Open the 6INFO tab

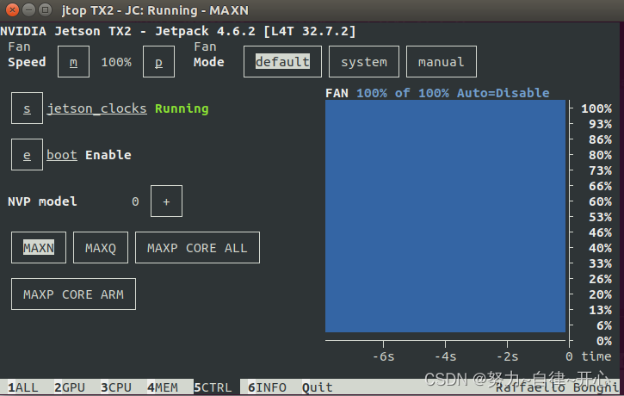[x=267, y=387]
